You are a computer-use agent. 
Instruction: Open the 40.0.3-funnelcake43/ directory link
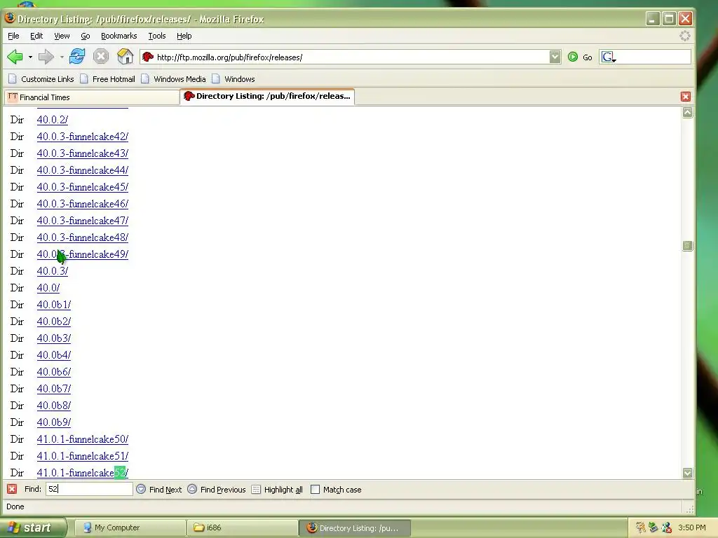83,153
